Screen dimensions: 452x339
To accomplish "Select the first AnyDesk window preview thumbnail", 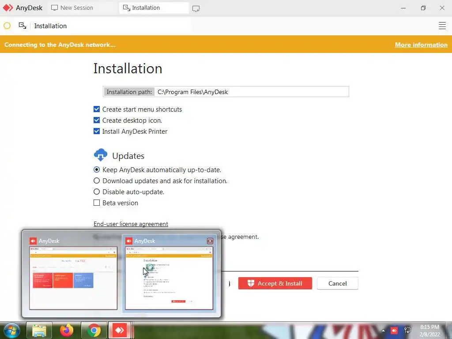I will click(x=73, y=278).
